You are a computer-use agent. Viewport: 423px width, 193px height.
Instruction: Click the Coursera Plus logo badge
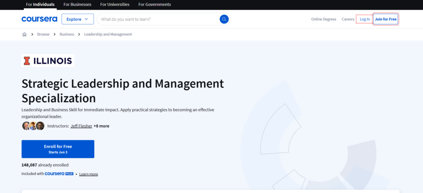click(59, 174)
